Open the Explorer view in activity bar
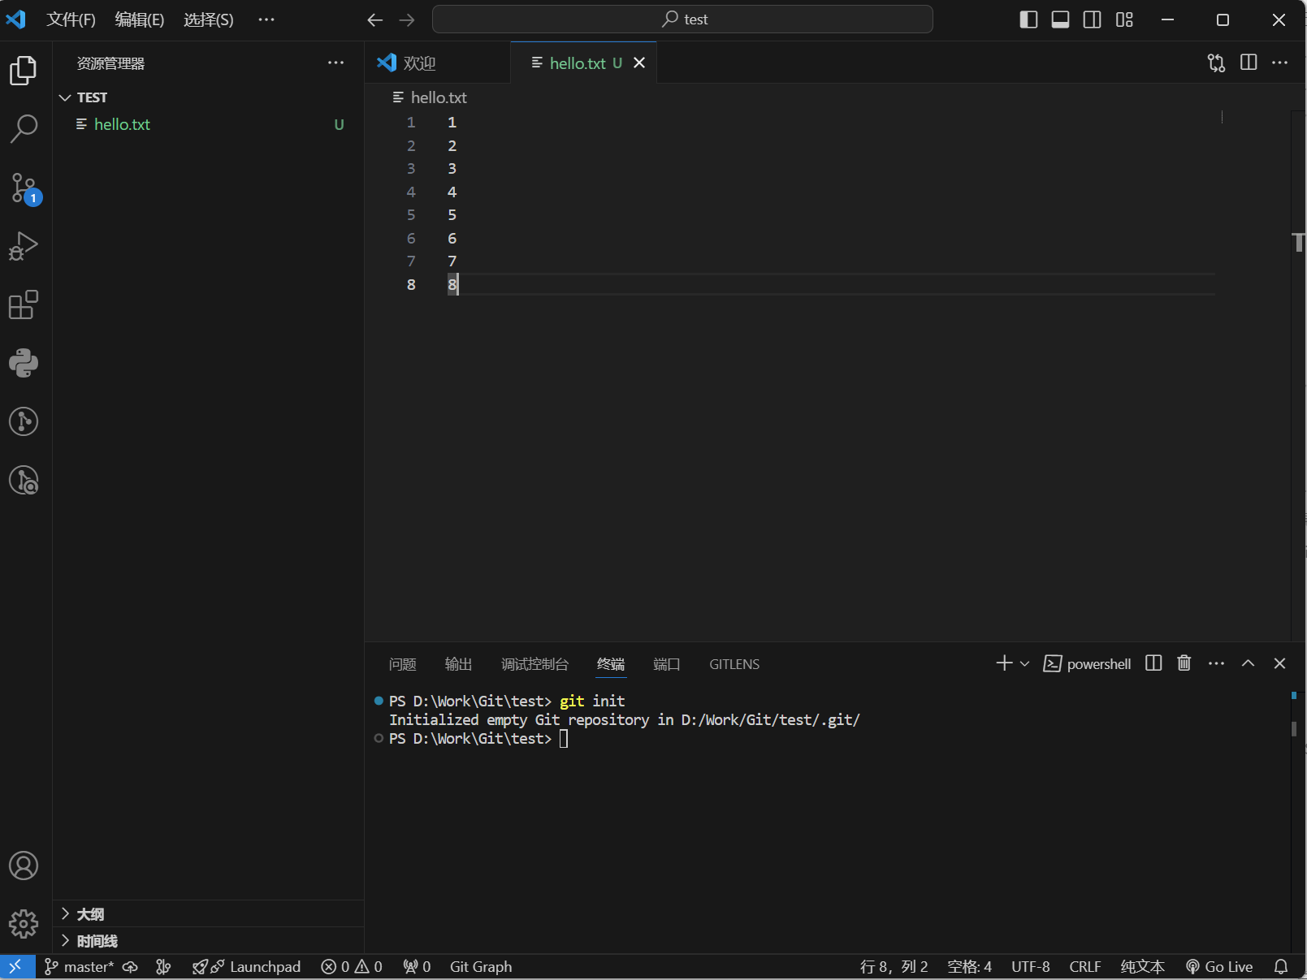 (x=24, y=71)
